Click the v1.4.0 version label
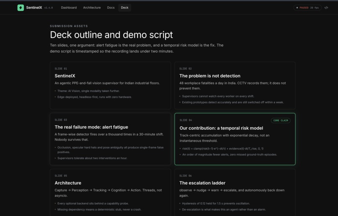 [49, 8]
